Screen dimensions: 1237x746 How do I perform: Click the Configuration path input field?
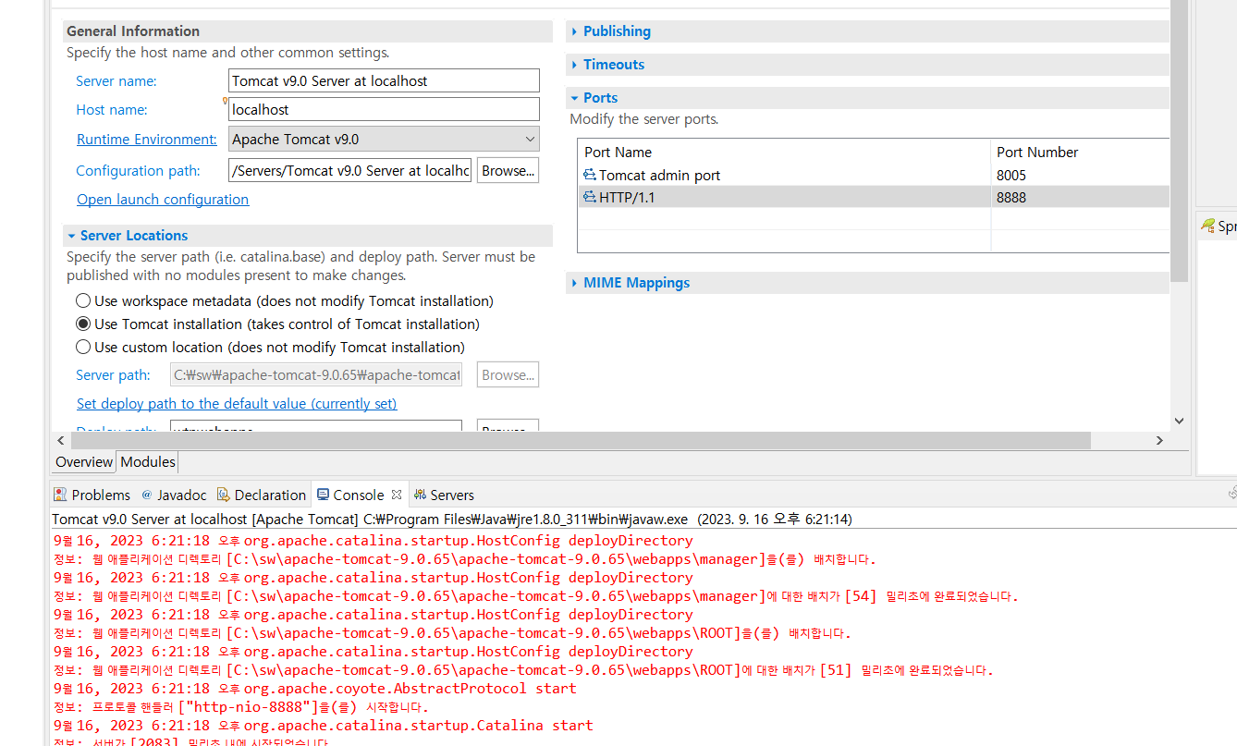[350, 170]
